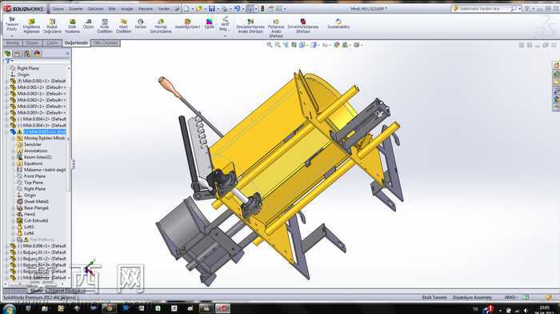Click the Zoom to Area view icon
Image resolution: width=560 pixels, height=314 pixels.
278,45
